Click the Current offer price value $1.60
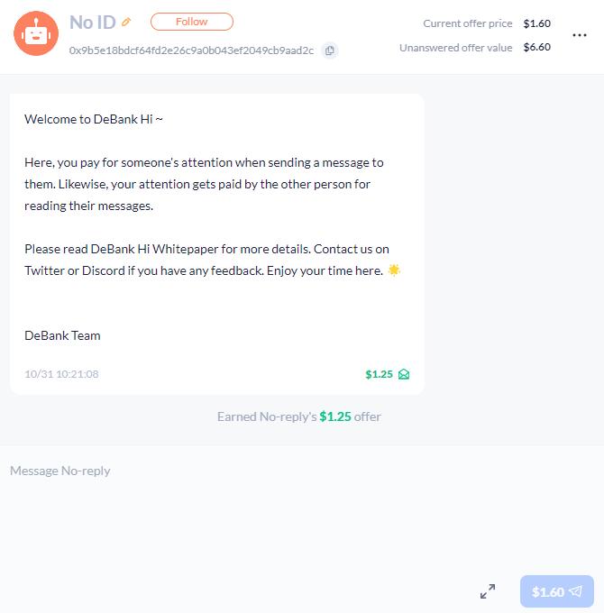Screen dimensions: 604x613 point(536,23)
